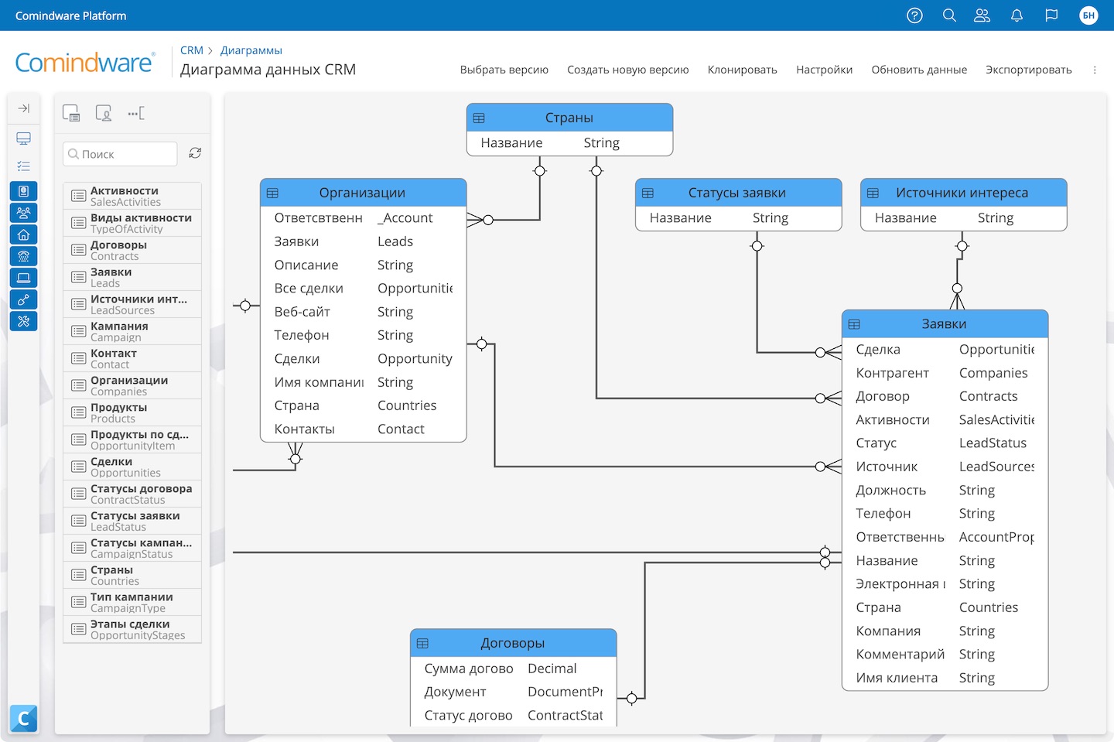The image size is (1114, 742).
Task: Go to CRM breadcrumb link
Action: click(192, 50)
